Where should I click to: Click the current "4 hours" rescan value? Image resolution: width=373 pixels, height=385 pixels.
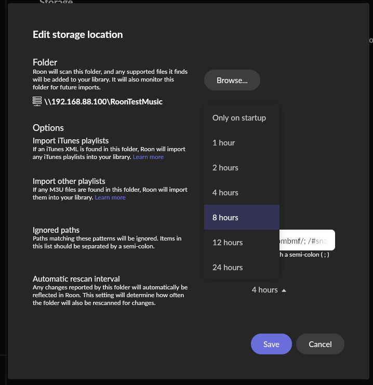pyautogui.click(x=264, y=290)
